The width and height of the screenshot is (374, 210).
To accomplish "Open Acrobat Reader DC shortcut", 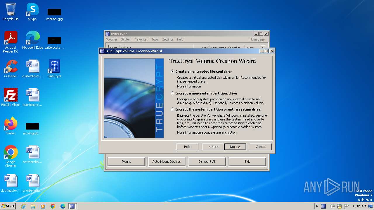I will (11, 42).
